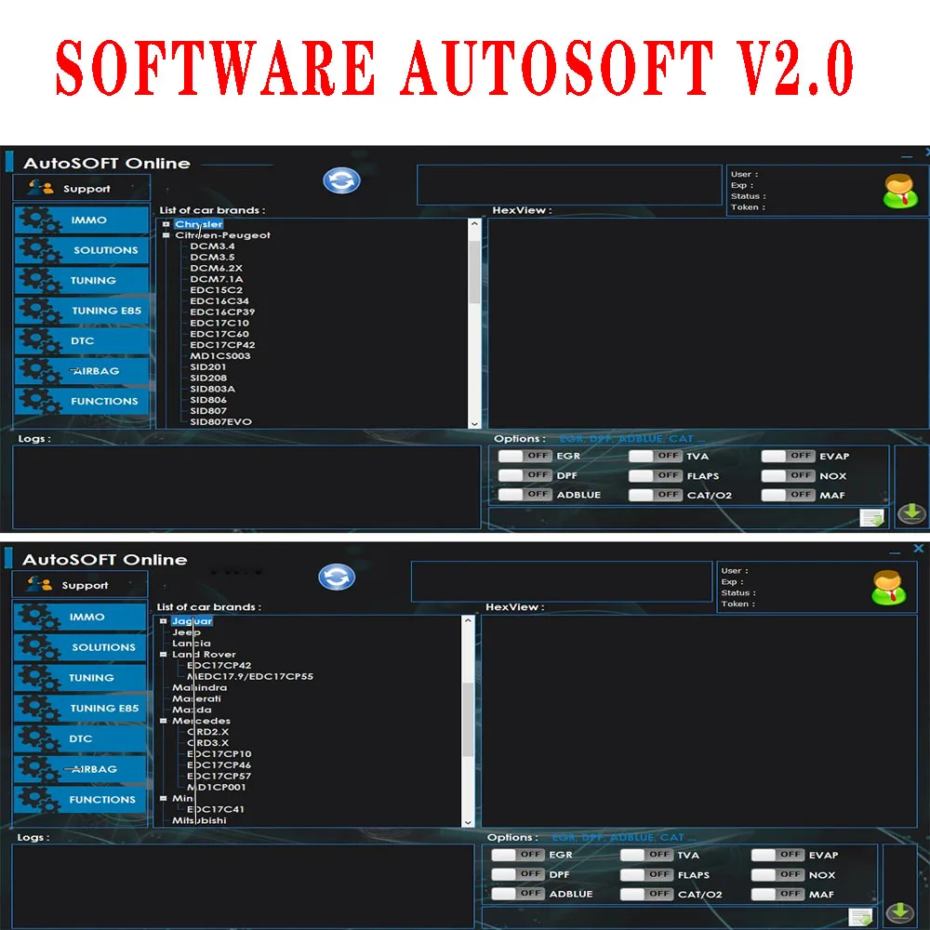This screenshot has height=930, width=930.
Task: Toggle the EVAP switch in the lower window
Action: 777,855
